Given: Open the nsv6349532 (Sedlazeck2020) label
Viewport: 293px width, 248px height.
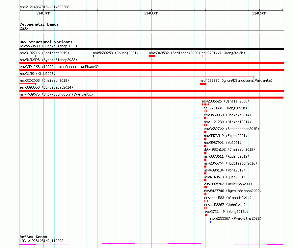Looking at the screenshot, I should click(174, 53).
